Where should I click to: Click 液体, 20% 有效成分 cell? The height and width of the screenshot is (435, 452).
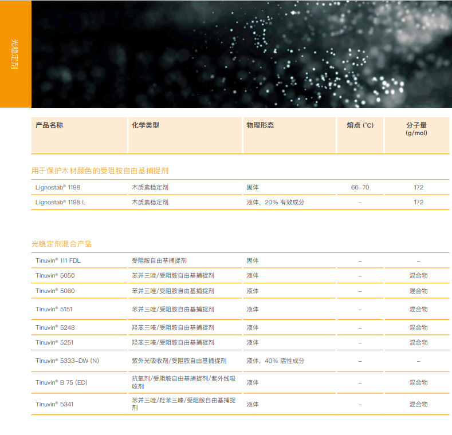pos(276,202)
